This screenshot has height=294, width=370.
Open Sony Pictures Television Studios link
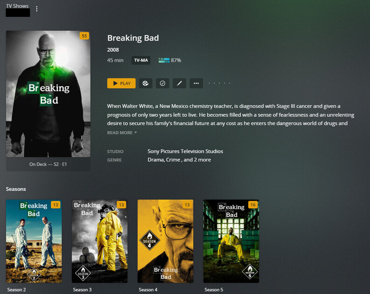point(185,151)
